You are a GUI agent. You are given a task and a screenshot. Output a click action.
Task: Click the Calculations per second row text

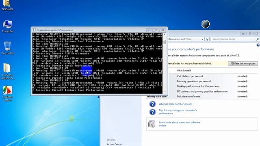point(190,76)
